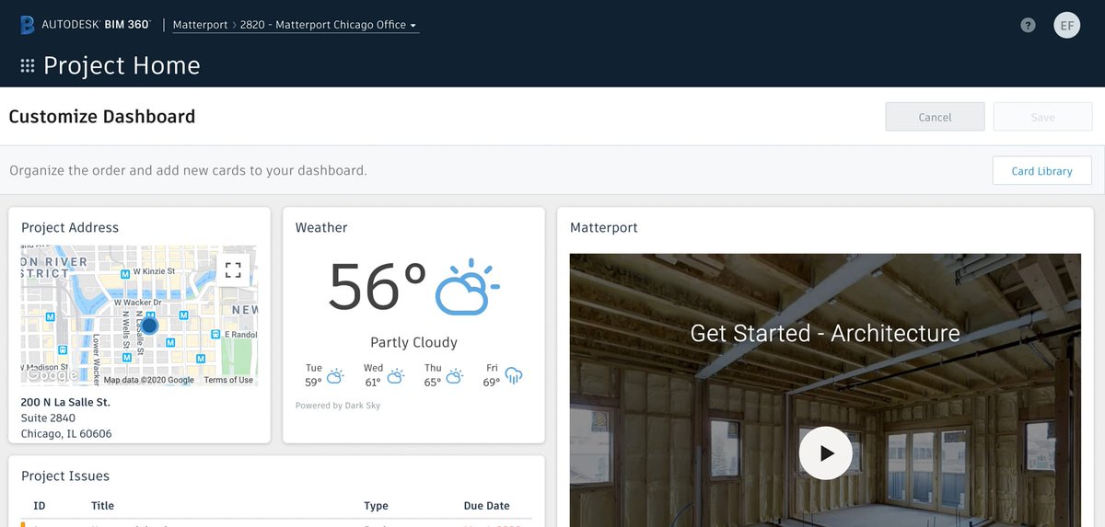Viewport: 1105px width, 527px height.
Task: Click the Get Started - Architecture video title
Action: (825, 333)
